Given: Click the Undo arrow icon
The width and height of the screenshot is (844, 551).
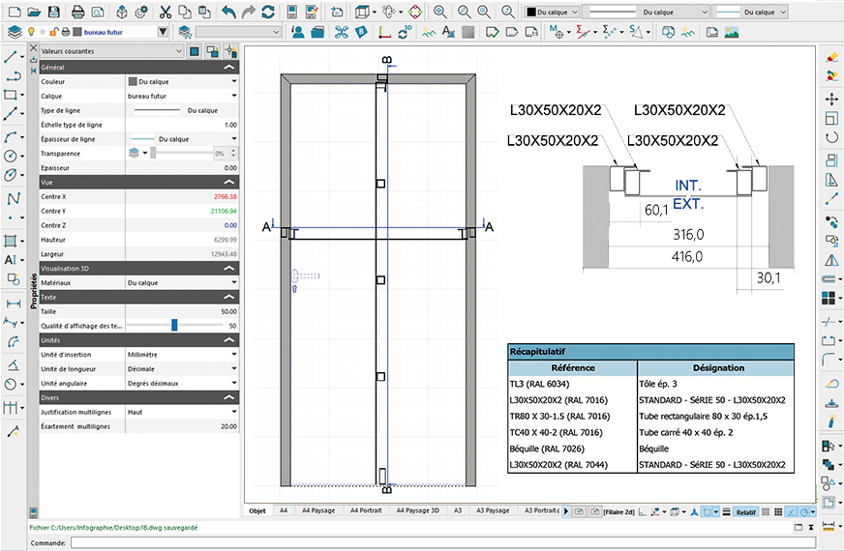Looking at the screenshot, I should click(x=227, y=12).
